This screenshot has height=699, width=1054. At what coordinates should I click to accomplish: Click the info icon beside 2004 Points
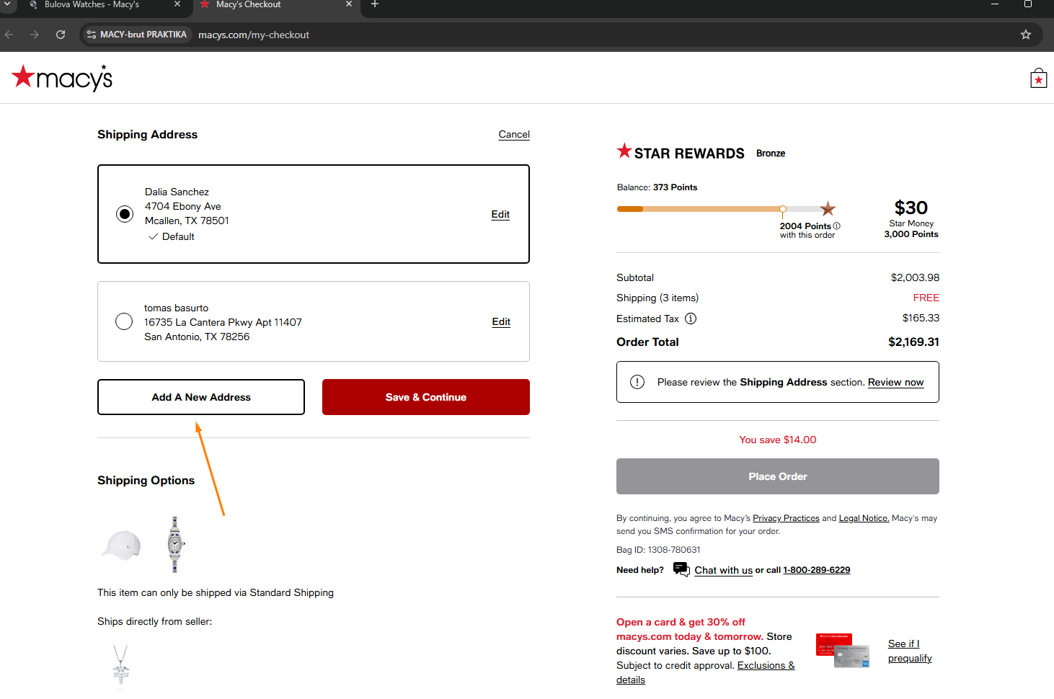pos(836,226)
